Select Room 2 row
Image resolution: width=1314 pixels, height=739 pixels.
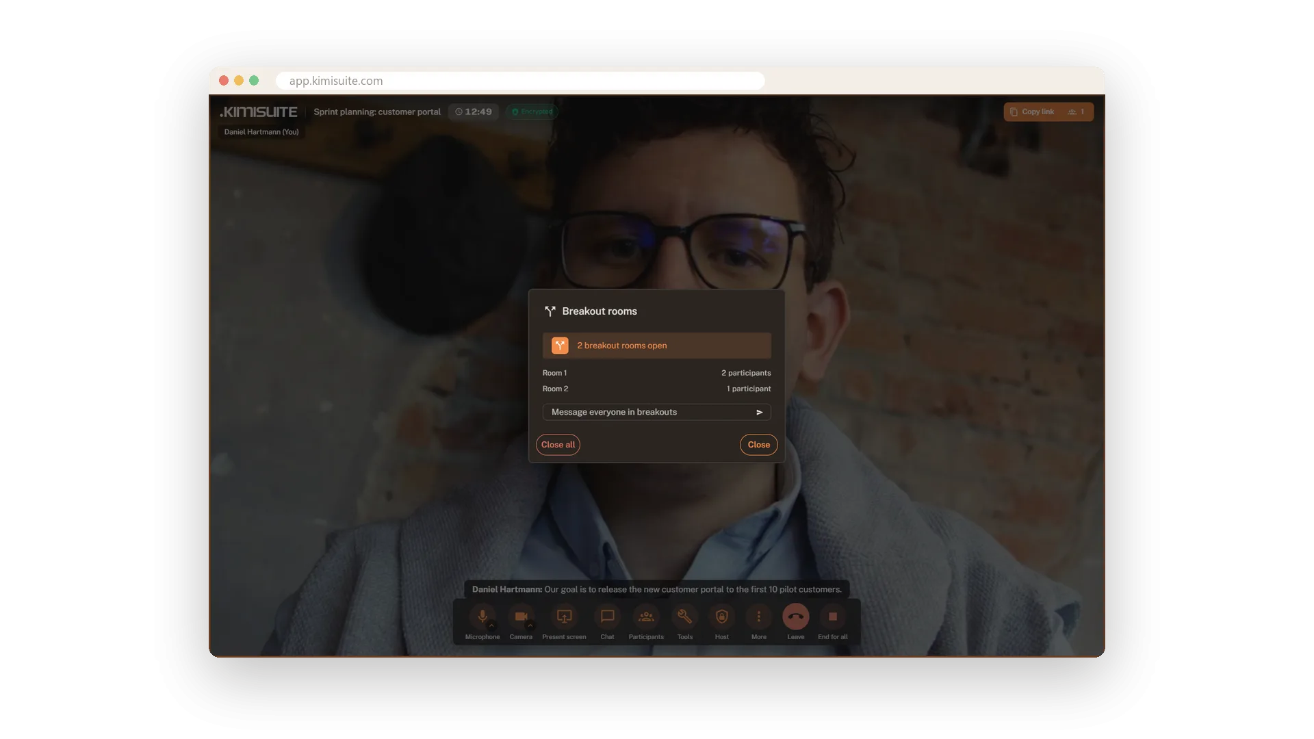[656, 389]
